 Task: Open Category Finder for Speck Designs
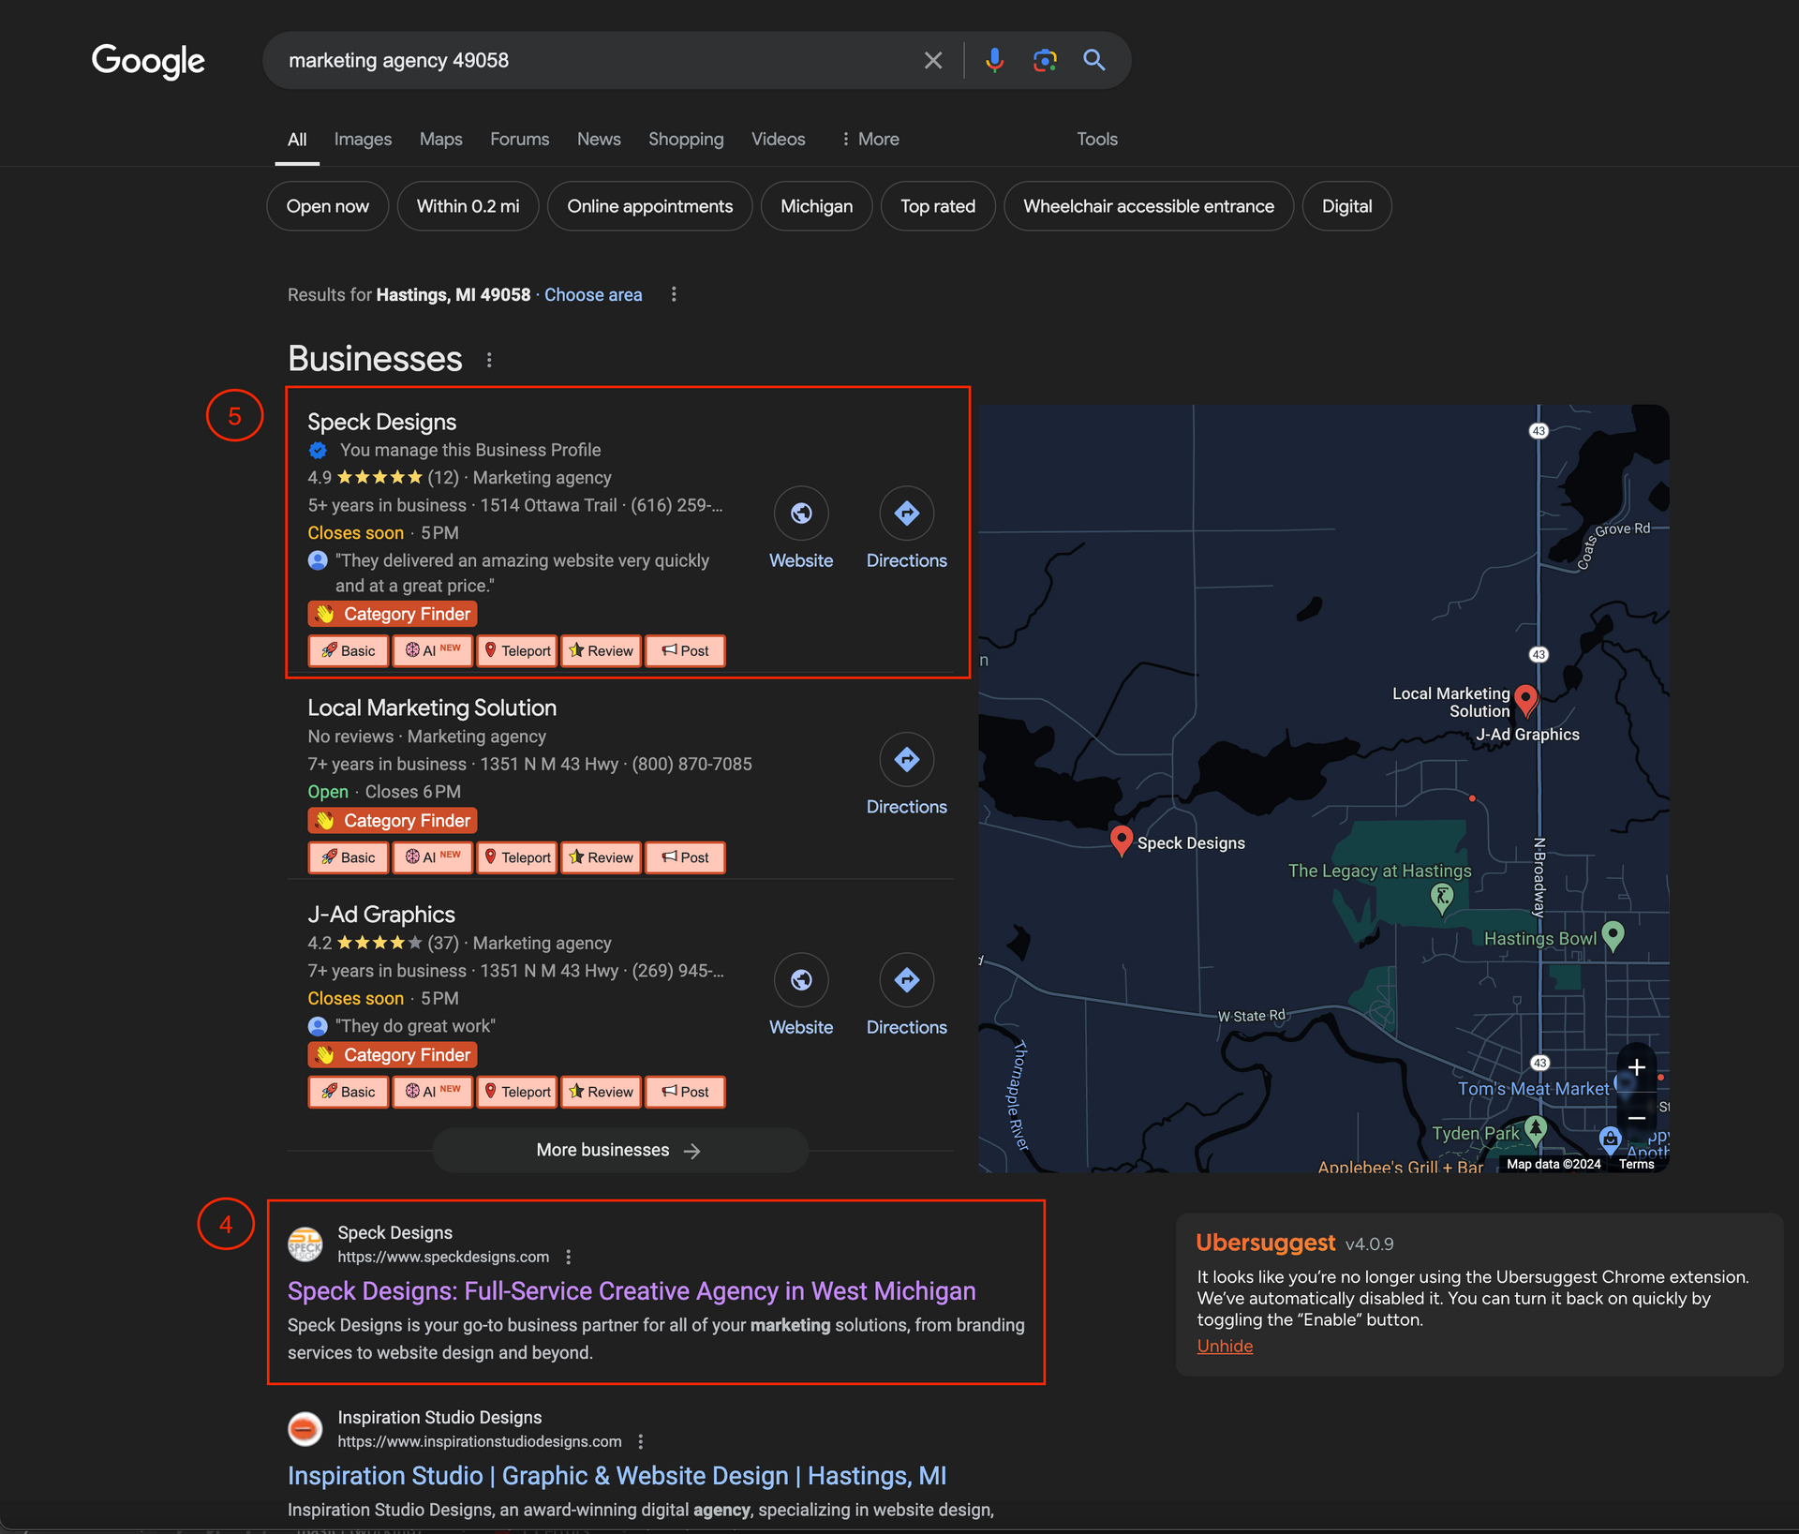393,615
